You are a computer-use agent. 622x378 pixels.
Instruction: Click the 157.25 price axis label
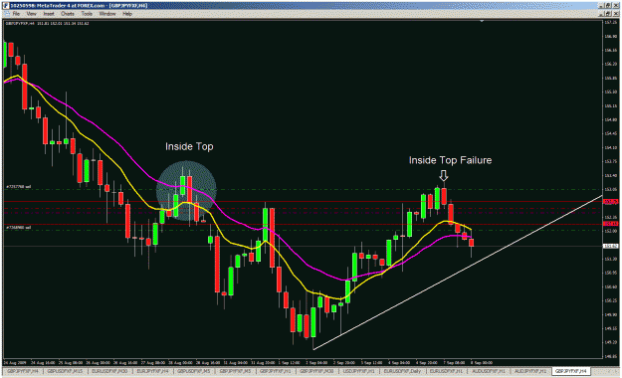point(610,23)
